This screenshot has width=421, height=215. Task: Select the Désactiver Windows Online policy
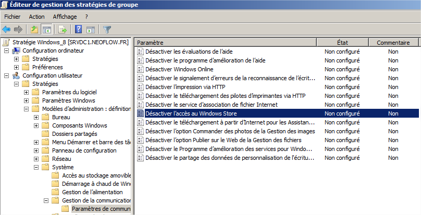pyautogui.click(x=179, y=69)
